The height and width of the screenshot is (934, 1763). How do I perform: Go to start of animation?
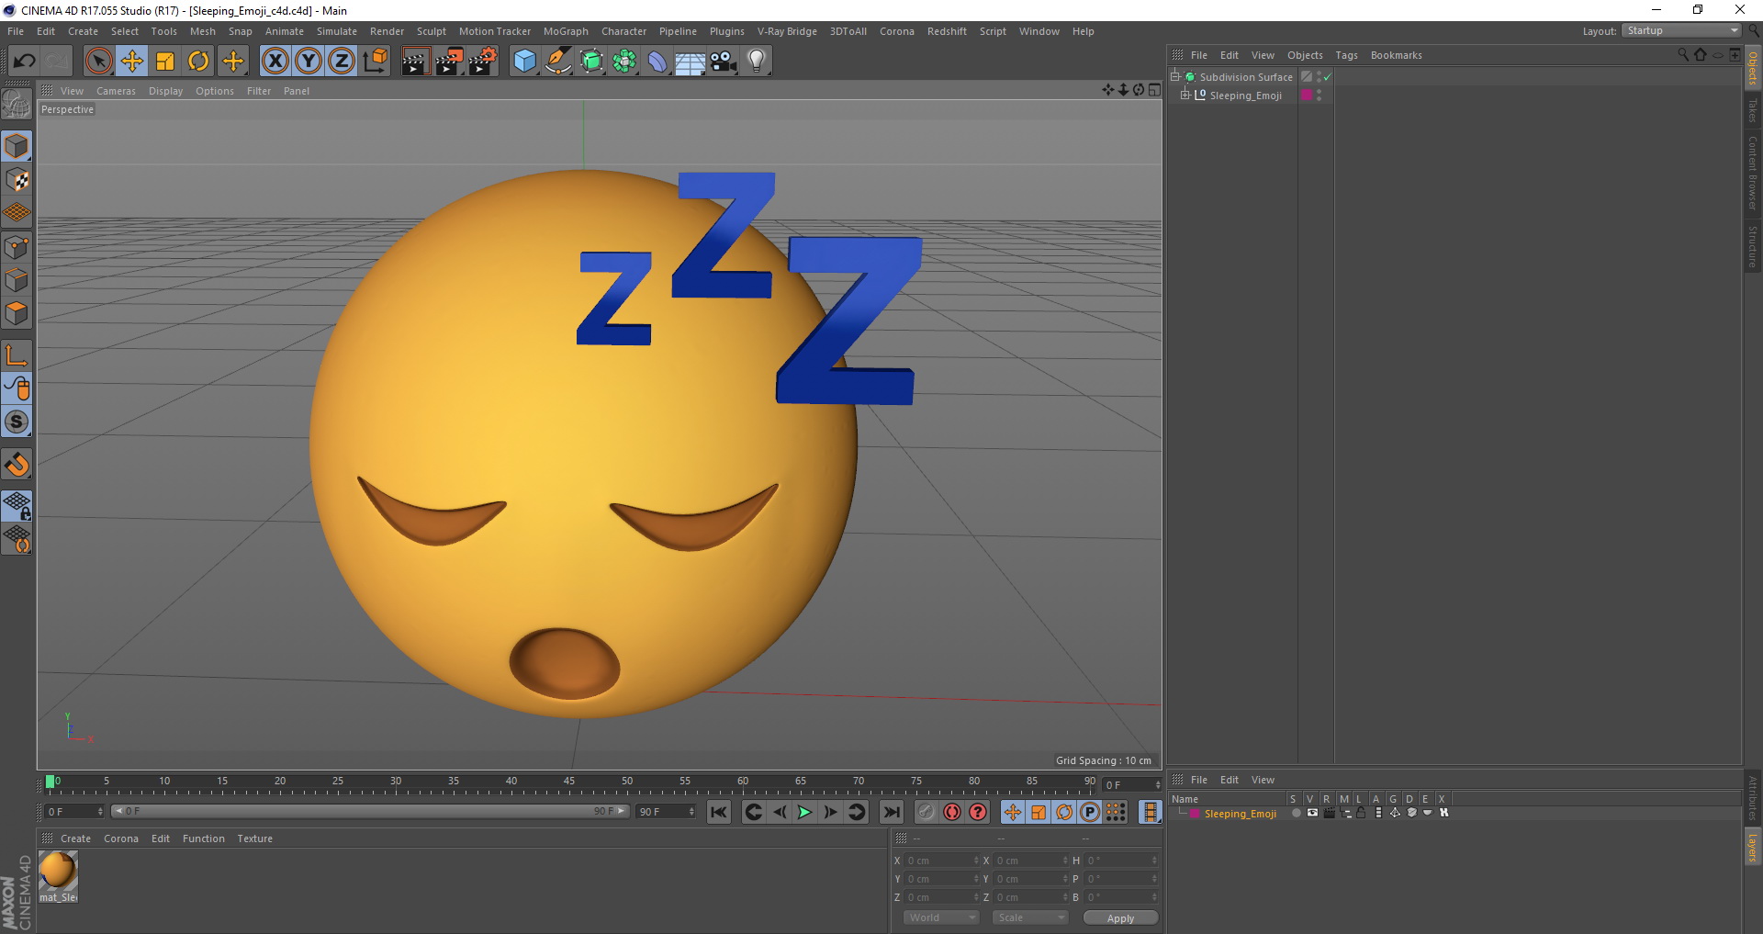(x=719, y=812)
